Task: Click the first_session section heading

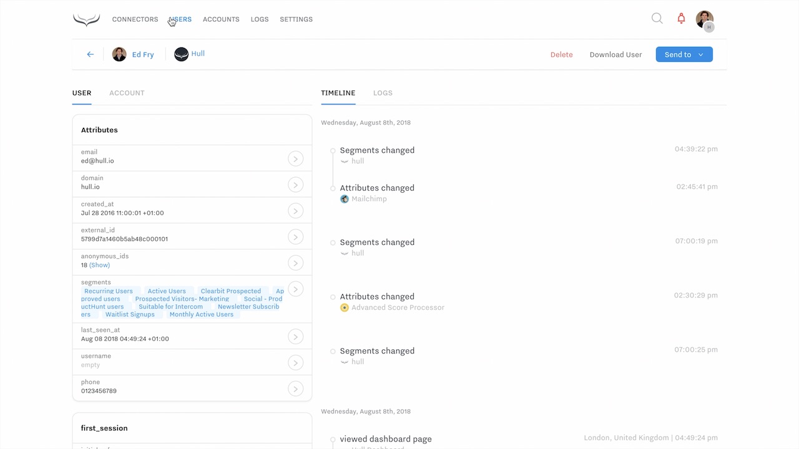Action: click(104, 428)
